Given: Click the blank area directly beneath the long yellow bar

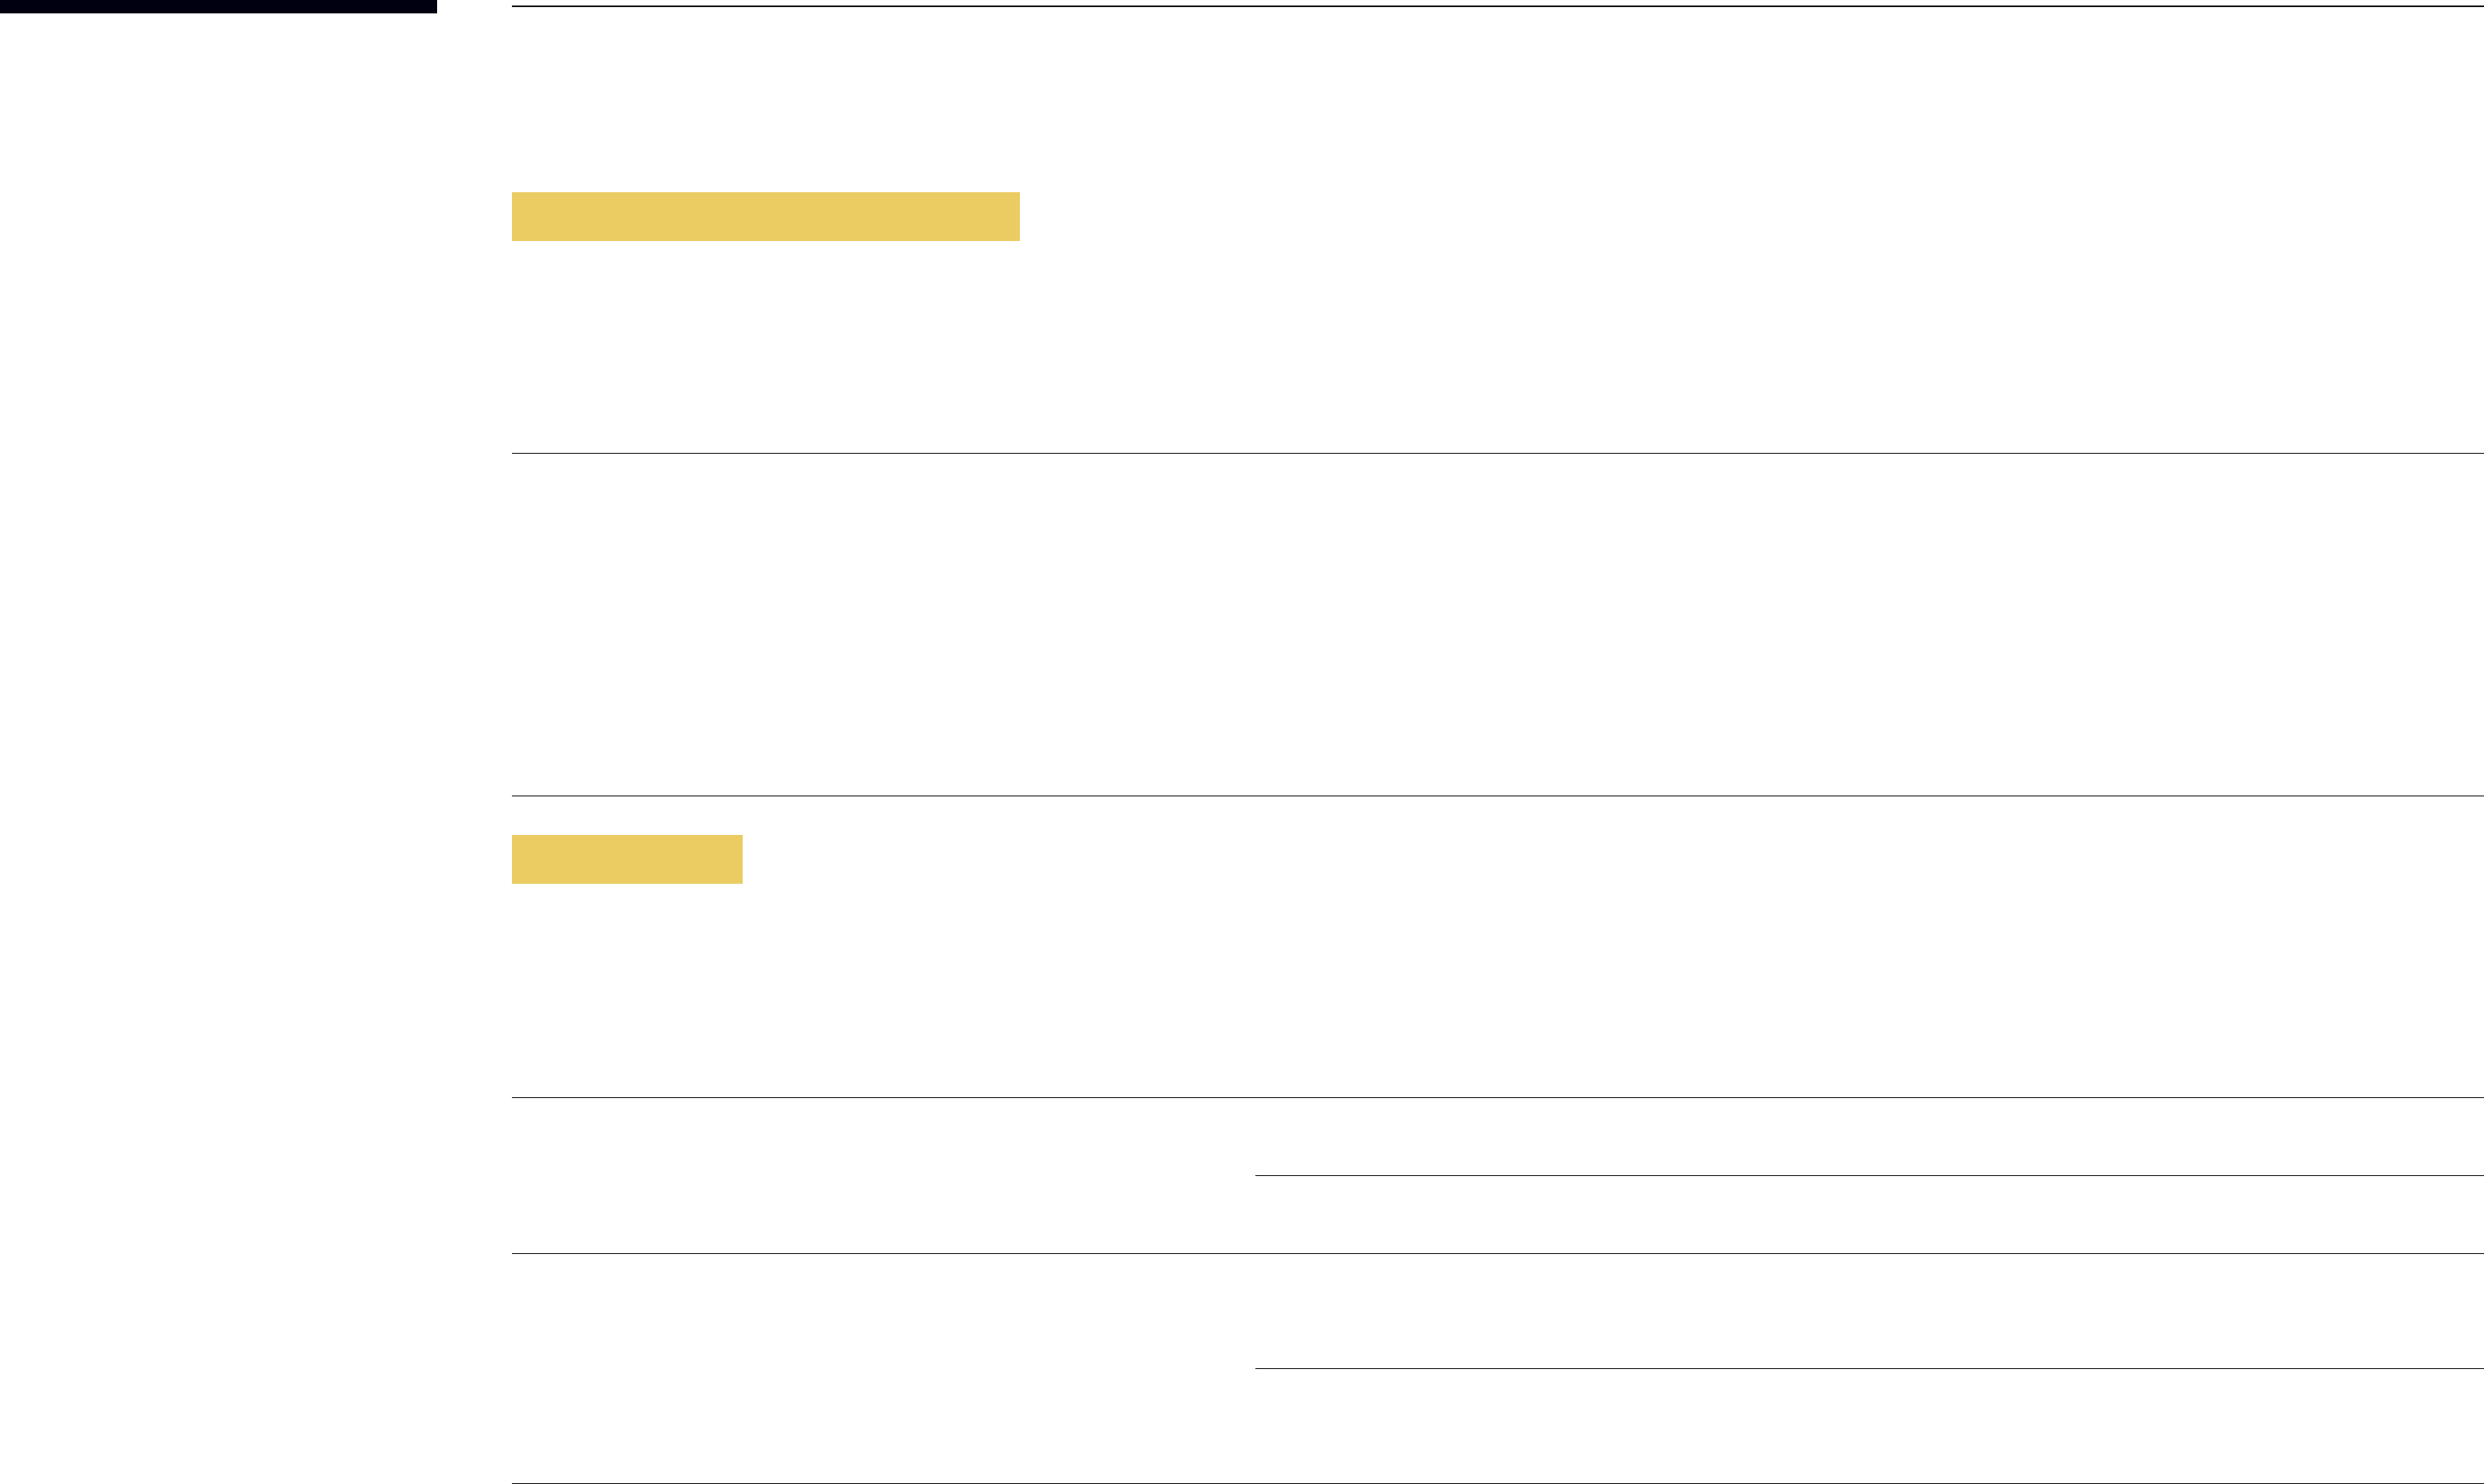Looking at the screenshot, I should tap(1497, 346).
